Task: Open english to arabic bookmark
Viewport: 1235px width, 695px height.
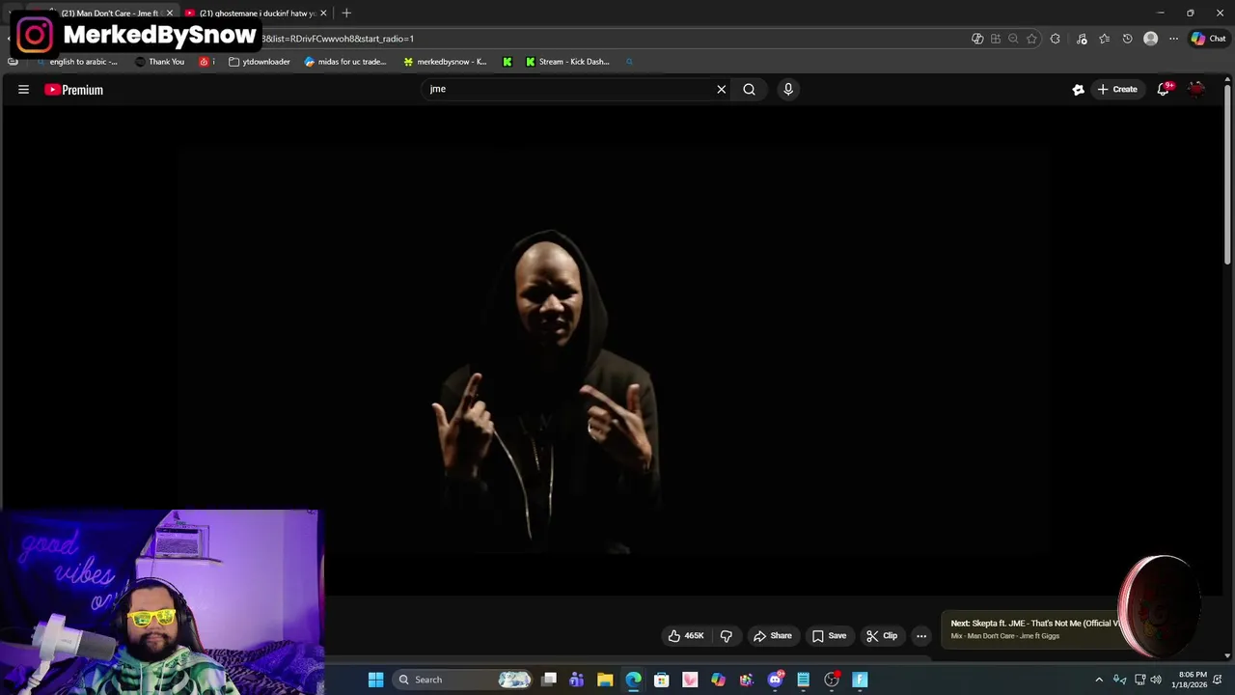Action: pos(76,62)
